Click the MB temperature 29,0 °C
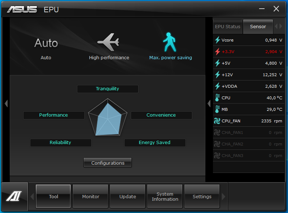Image resolution: width=288 pixels, height=213 pixels. (x=274, y=109)
